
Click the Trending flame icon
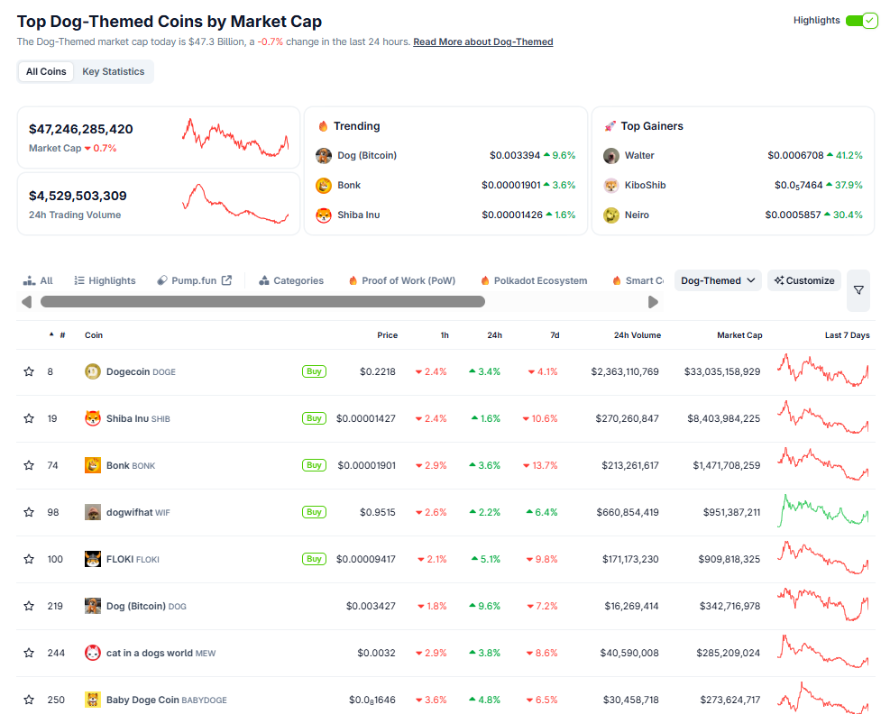click(x=323, y=126)
